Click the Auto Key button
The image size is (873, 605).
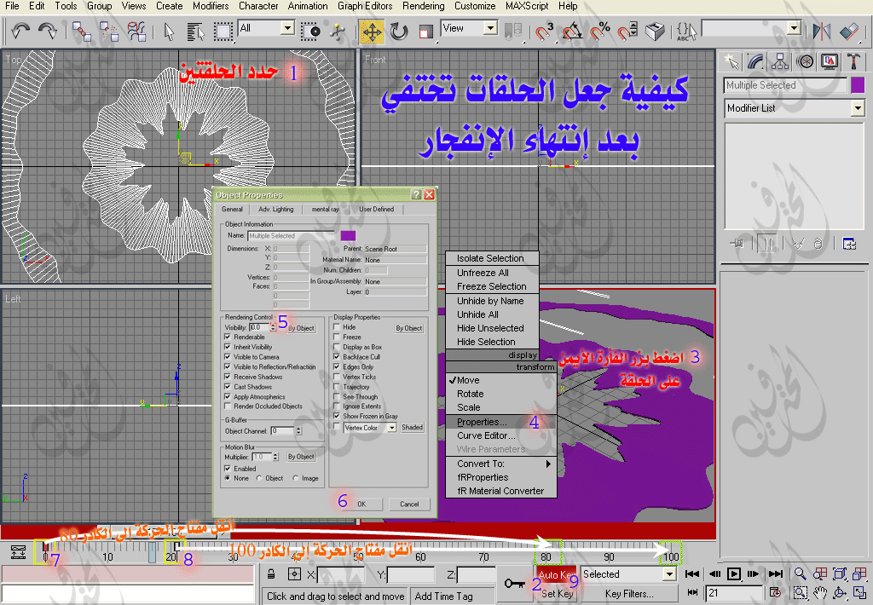click(556, 574)
